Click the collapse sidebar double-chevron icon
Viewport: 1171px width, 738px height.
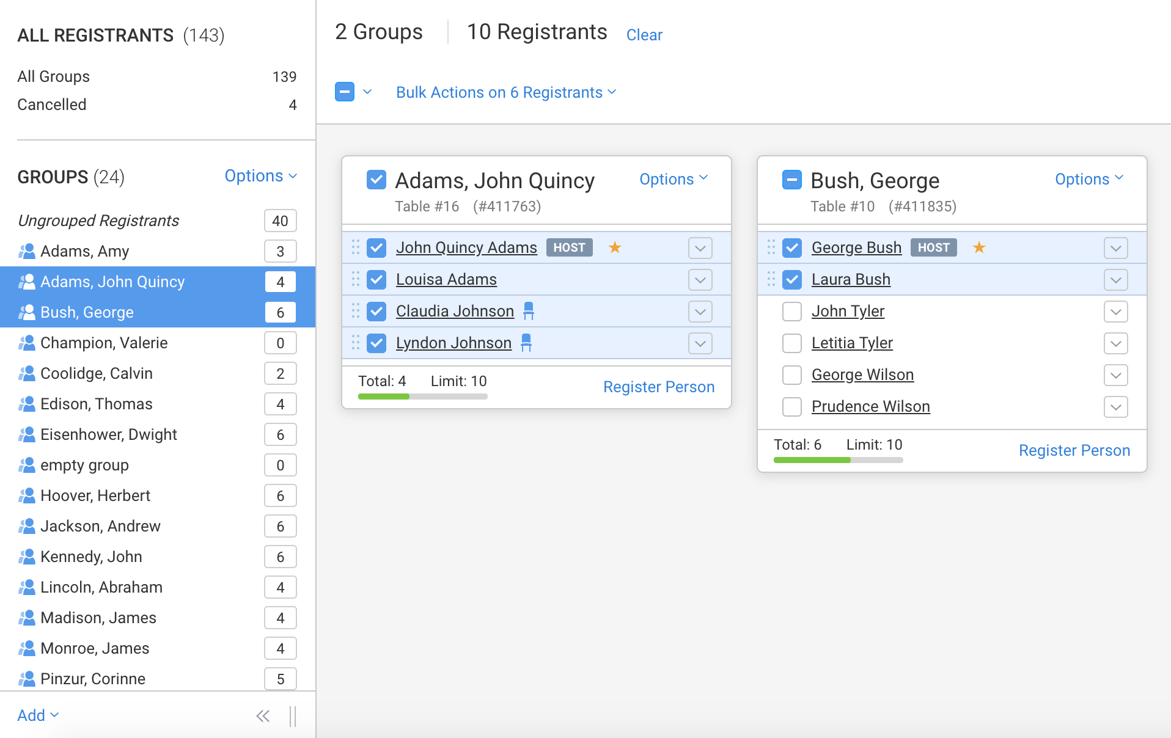(263, 716)
